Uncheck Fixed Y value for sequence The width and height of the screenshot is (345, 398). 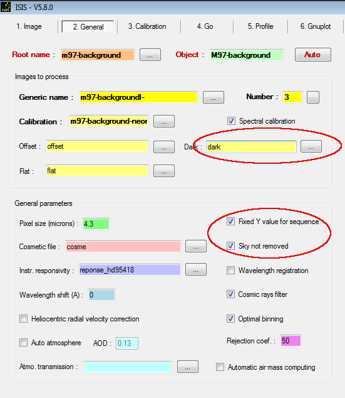pos(230,222)
